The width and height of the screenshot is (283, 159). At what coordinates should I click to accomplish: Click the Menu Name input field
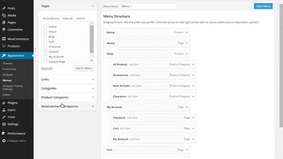click(149, 6)
